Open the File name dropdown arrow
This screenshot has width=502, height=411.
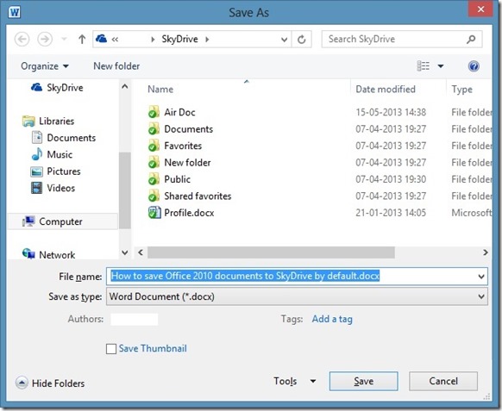(481, 277)
